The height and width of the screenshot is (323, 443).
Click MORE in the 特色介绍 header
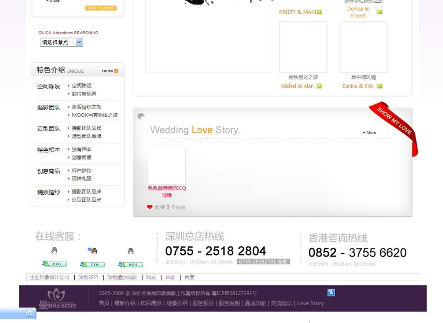click(x=110, y=71)
